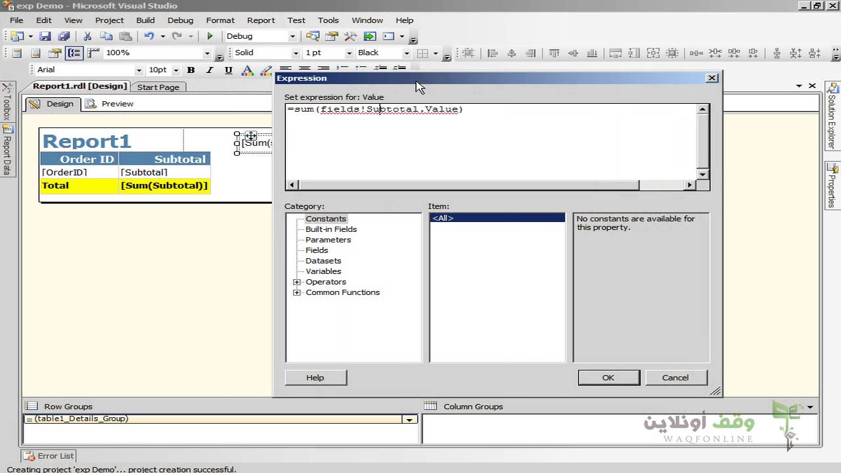This screenshot has width=841, height=473.
Task: Toggle the grouping pane icon
Action: pyautogui.click(x=74, y=53)
